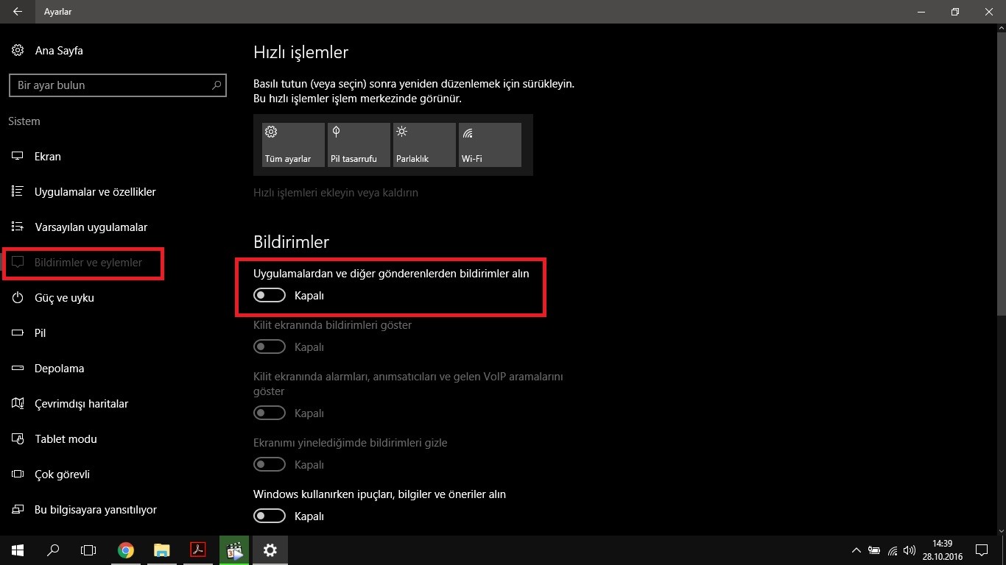Click the Varsayılan uygulamalar icon
This screenshot has width=1006, height=565.
pyautogui.click(x=18, y=227)
